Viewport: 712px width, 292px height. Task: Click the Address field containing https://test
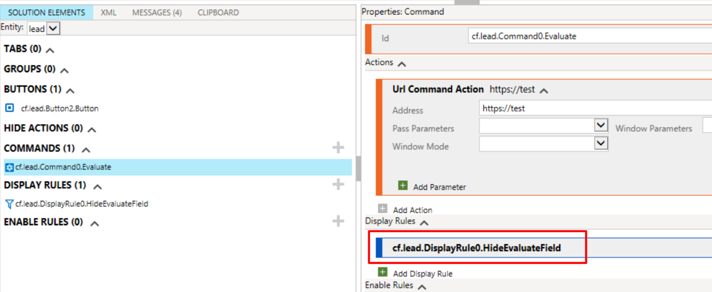pyautogui.click(x=593, y=108)
